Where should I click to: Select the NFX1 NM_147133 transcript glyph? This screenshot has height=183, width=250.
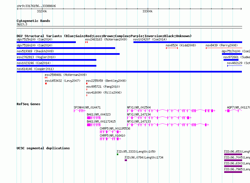168,125
